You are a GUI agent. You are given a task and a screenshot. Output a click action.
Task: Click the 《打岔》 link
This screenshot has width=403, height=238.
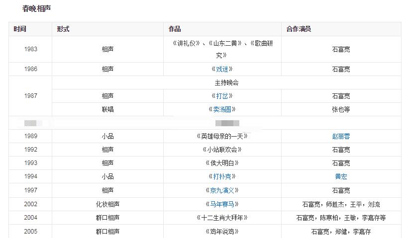[x=222, y=96]
